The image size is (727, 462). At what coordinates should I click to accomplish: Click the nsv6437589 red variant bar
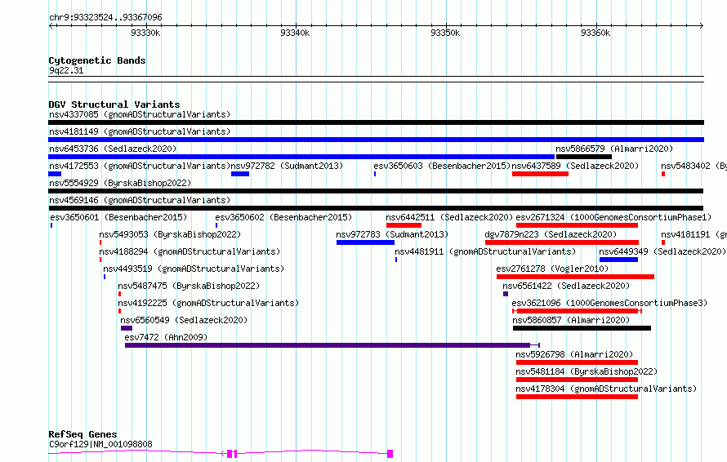540,174
